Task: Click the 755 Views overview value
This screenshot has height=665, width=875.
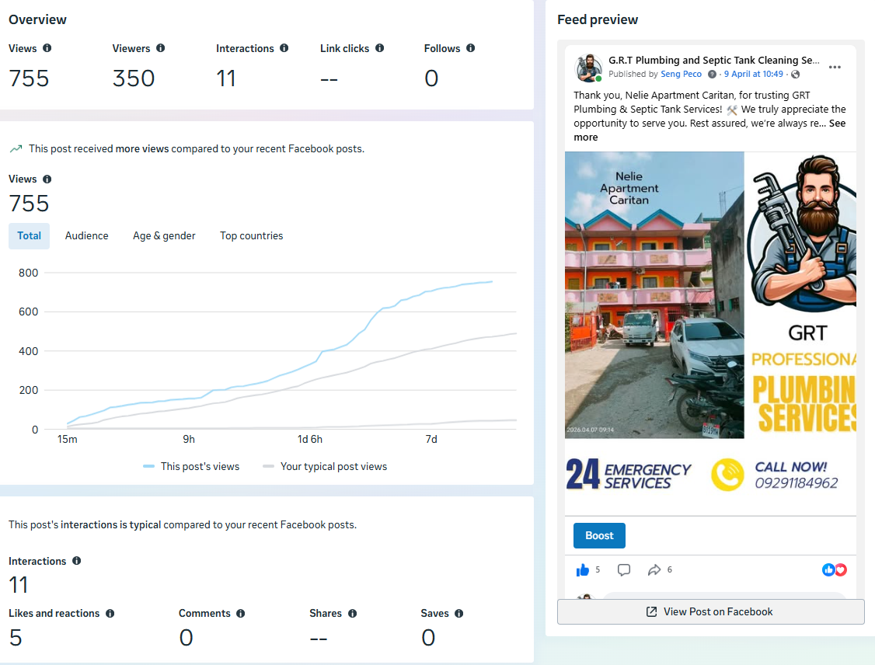Action: click(x=29, y=78)
